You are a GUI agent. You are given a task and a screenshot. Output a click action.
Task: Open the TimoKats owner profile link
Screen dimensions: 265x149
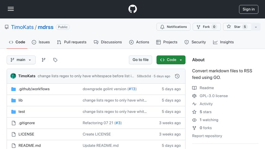pos(22,27)
